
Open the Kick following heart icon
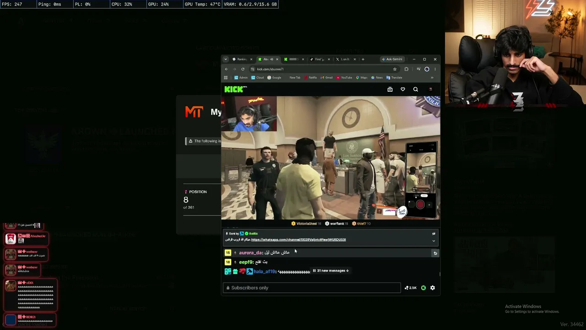(403, 89)
